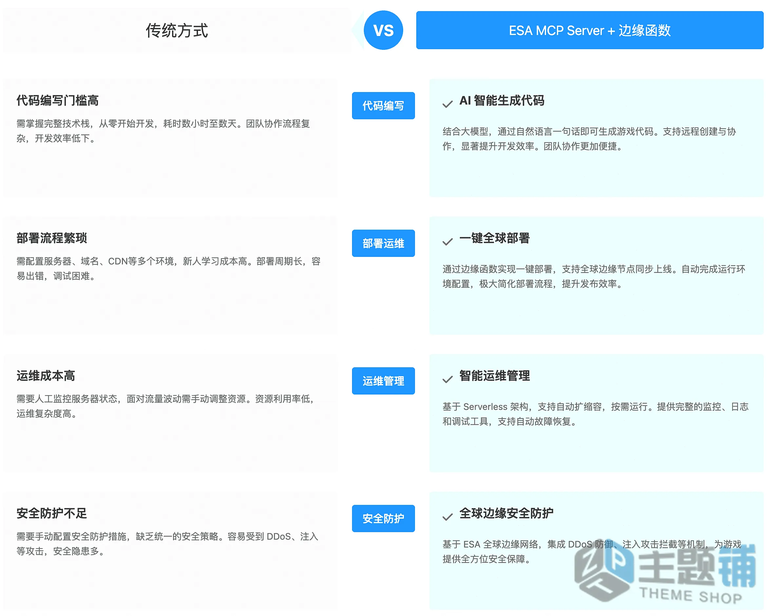Click the 传统方式 header
Screen dimensions: 767x616
click(177, 30)
